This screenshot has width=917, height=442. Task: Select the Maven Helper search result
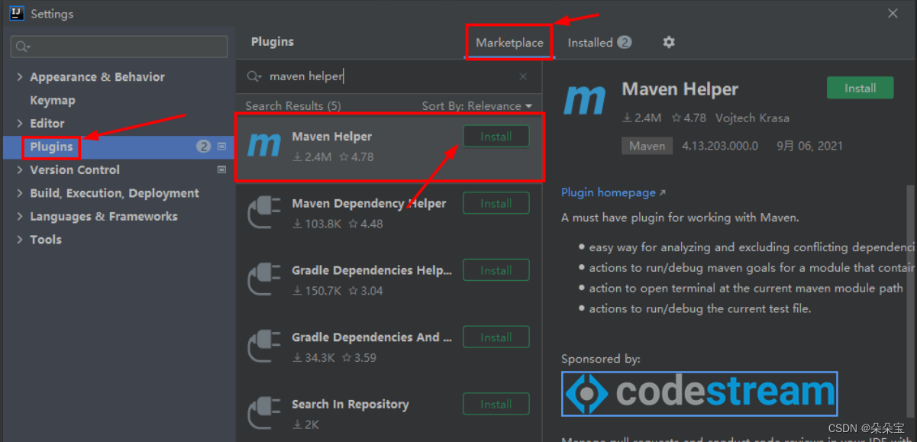(x=389, y=147)
